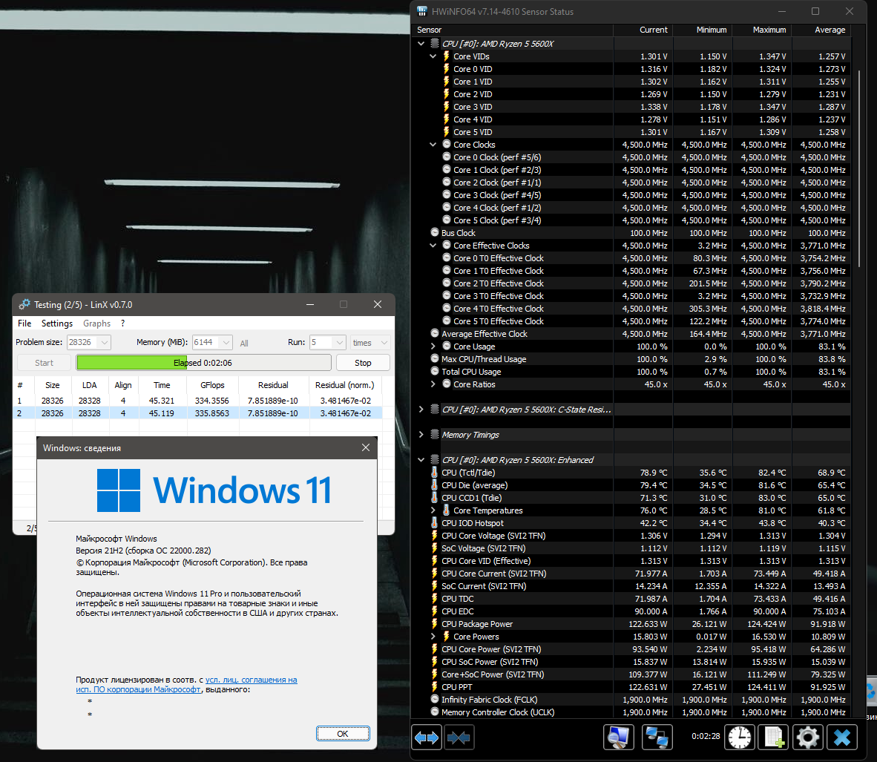Click the CPU PPT lightning icon
Viewport: 877px width, 762px height.
click(x=435, y=686)
